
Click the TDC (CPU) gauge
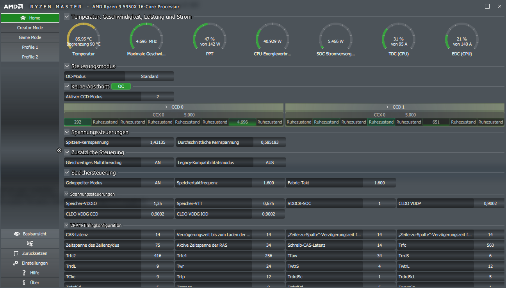coord(399,39)
